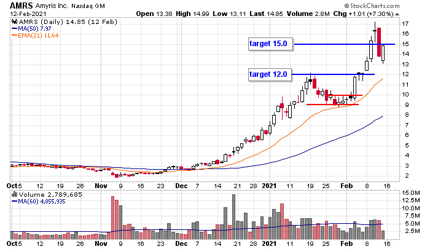Click the volume bars icon beside Volume 2,789,685
Screen dimensions: 430x249
pos(15,194)
